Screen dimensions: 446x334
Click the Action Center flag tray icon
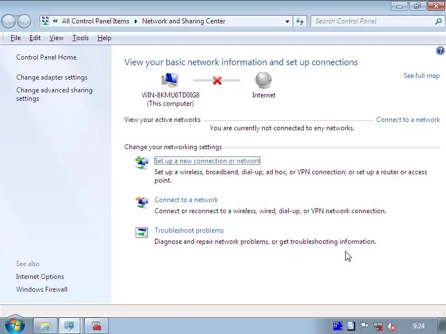[x=365, y=326]
